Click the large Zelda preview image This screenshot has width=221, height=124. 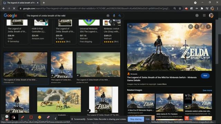click(x=170, y=47)
